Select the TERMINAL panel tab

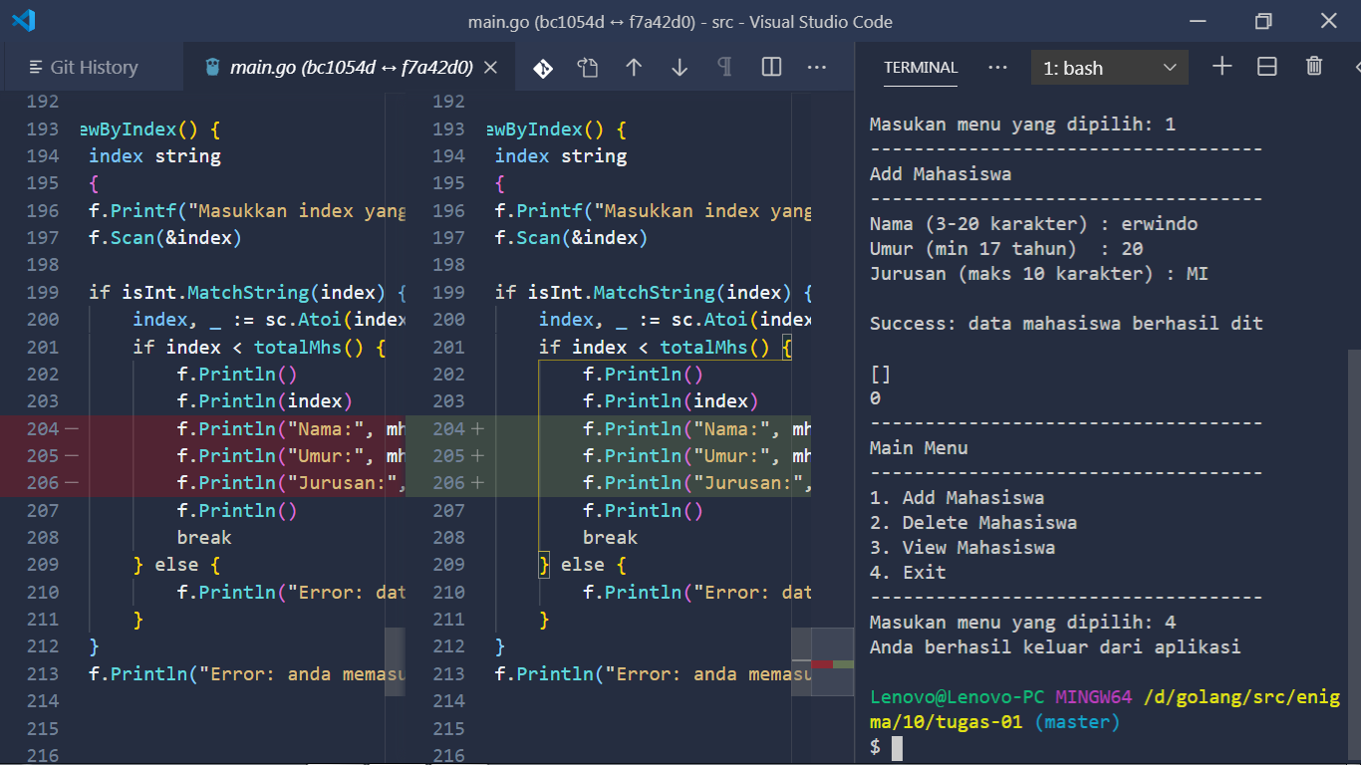[x=921, y=68]
